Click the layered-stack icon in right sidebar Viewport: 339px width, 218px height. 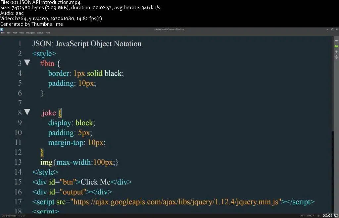336,57
